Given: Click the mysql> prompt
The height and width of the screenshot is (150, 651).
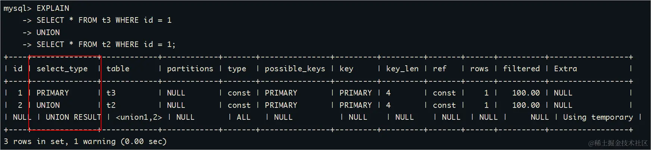Looking at the screenshot, I should pyautogui.click(x=17, y=8).
